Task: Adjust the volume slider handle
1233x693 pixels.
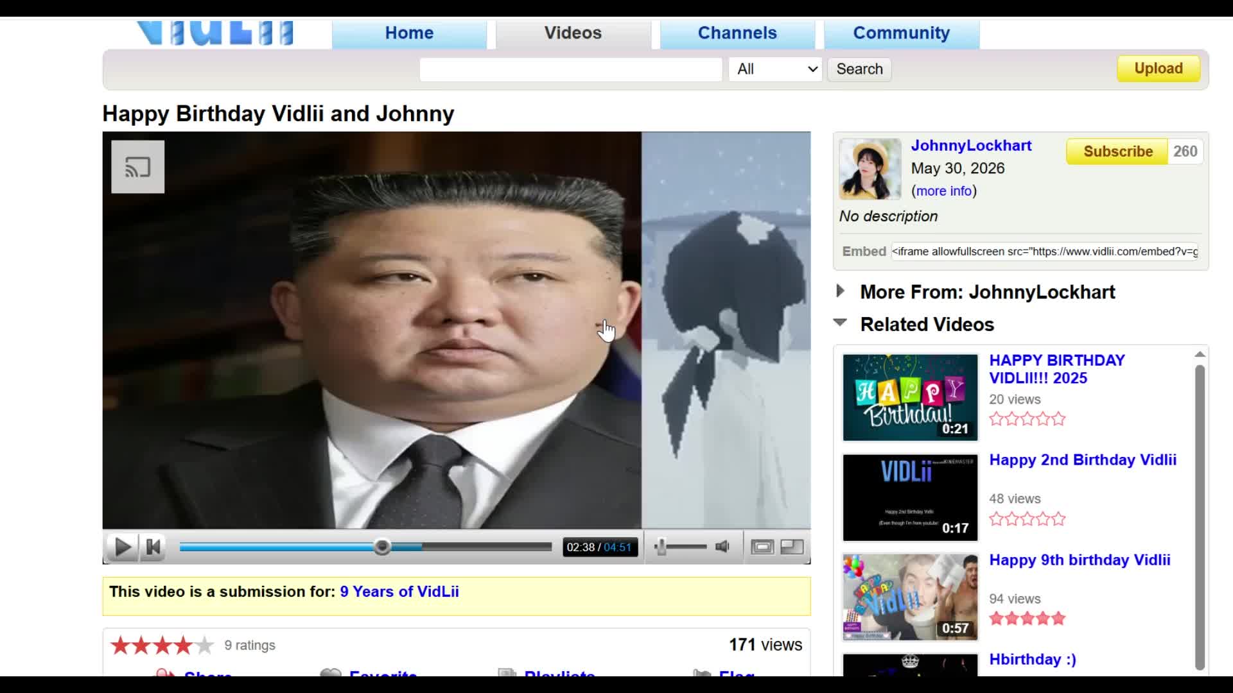Action: point(661,547)
